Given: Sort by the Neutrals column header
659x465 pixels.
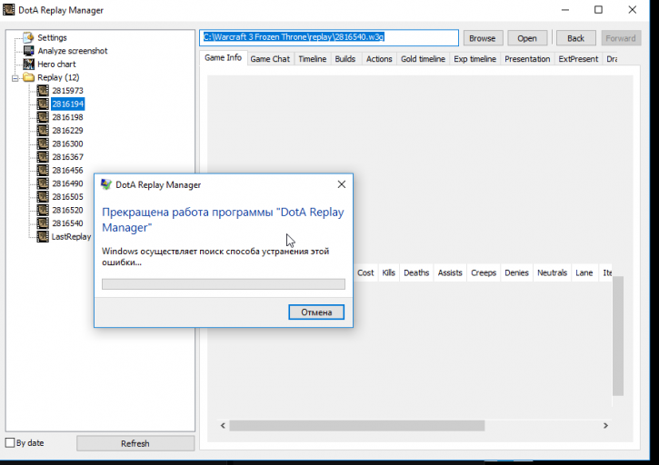Looking at the screenshot, I should coord(553,273).
